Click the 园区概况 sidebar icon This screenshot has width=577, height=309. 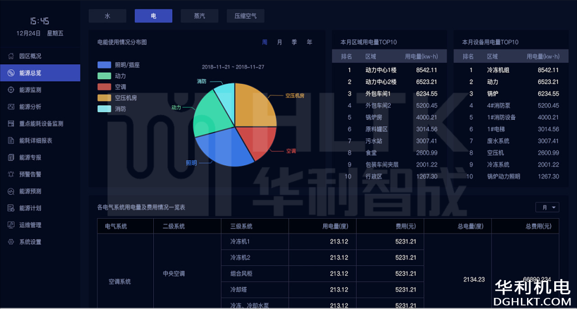point(11,56)
